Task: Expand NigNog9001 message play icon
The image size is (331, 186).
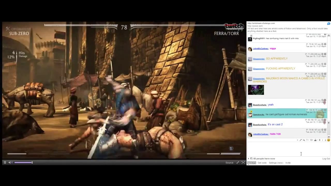Action: (x=251, y=35)
